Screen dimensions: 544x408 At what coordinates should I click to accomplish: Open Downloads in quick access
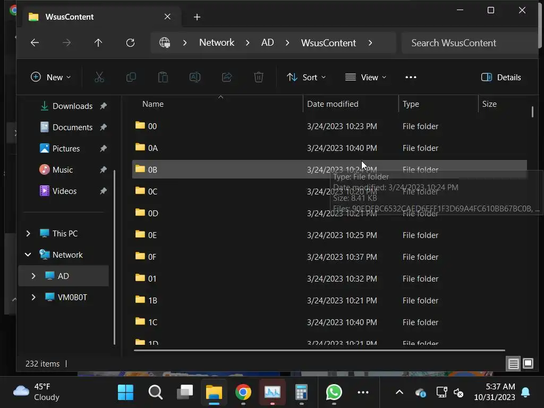[x=72, y=106]
